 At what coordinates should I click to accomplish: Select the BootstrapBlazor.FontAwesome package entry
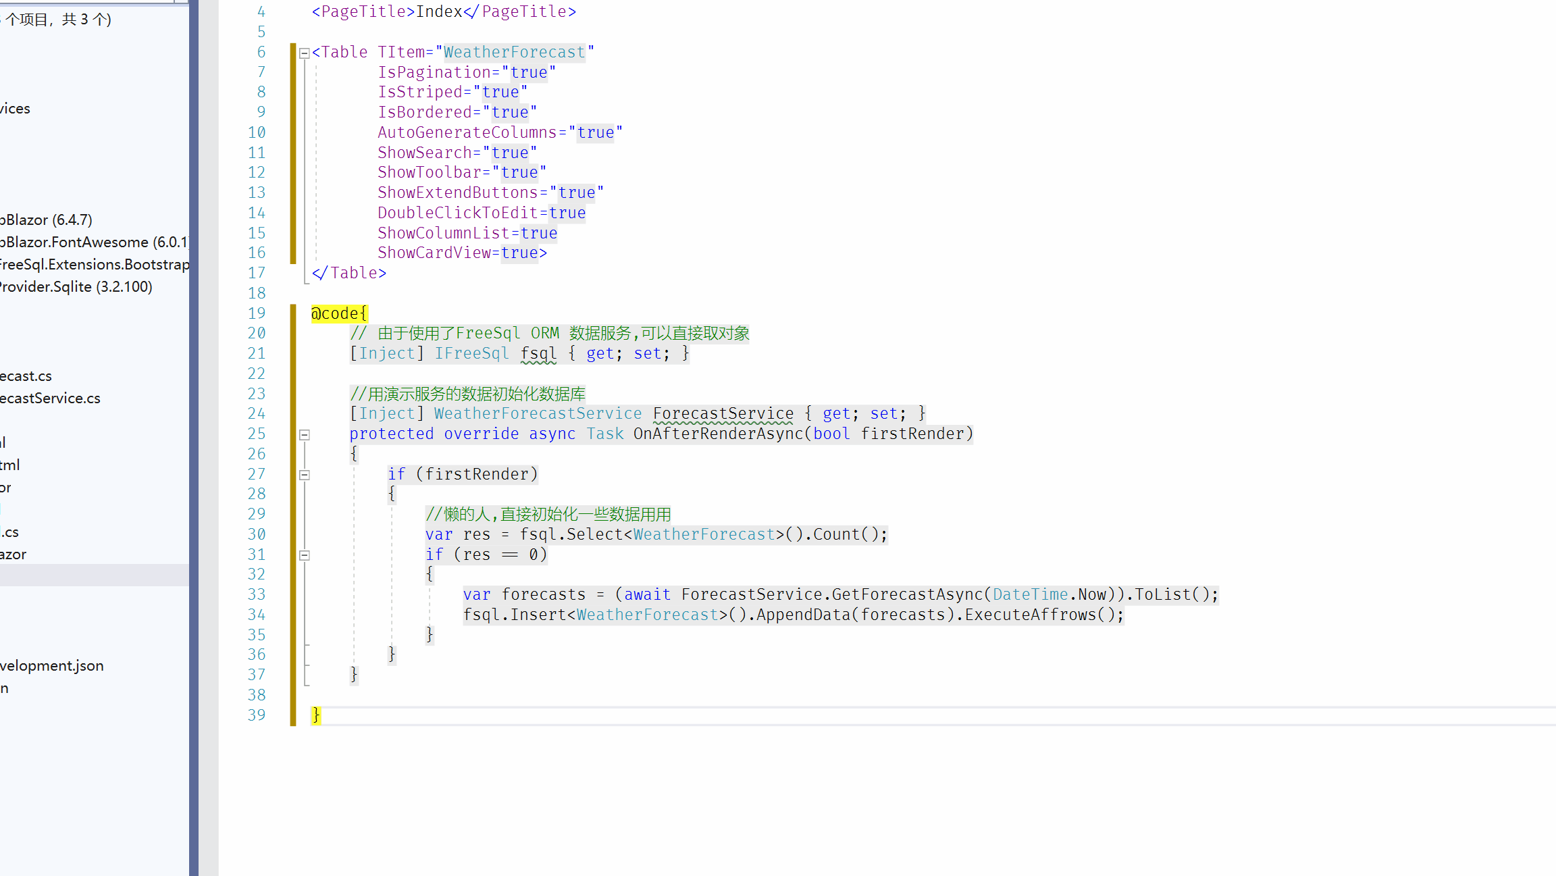(94, 242)
